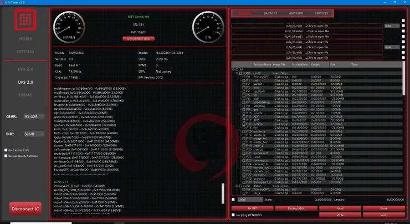Tick the checkbox left of Unit0 dropdown

point(233,200)
